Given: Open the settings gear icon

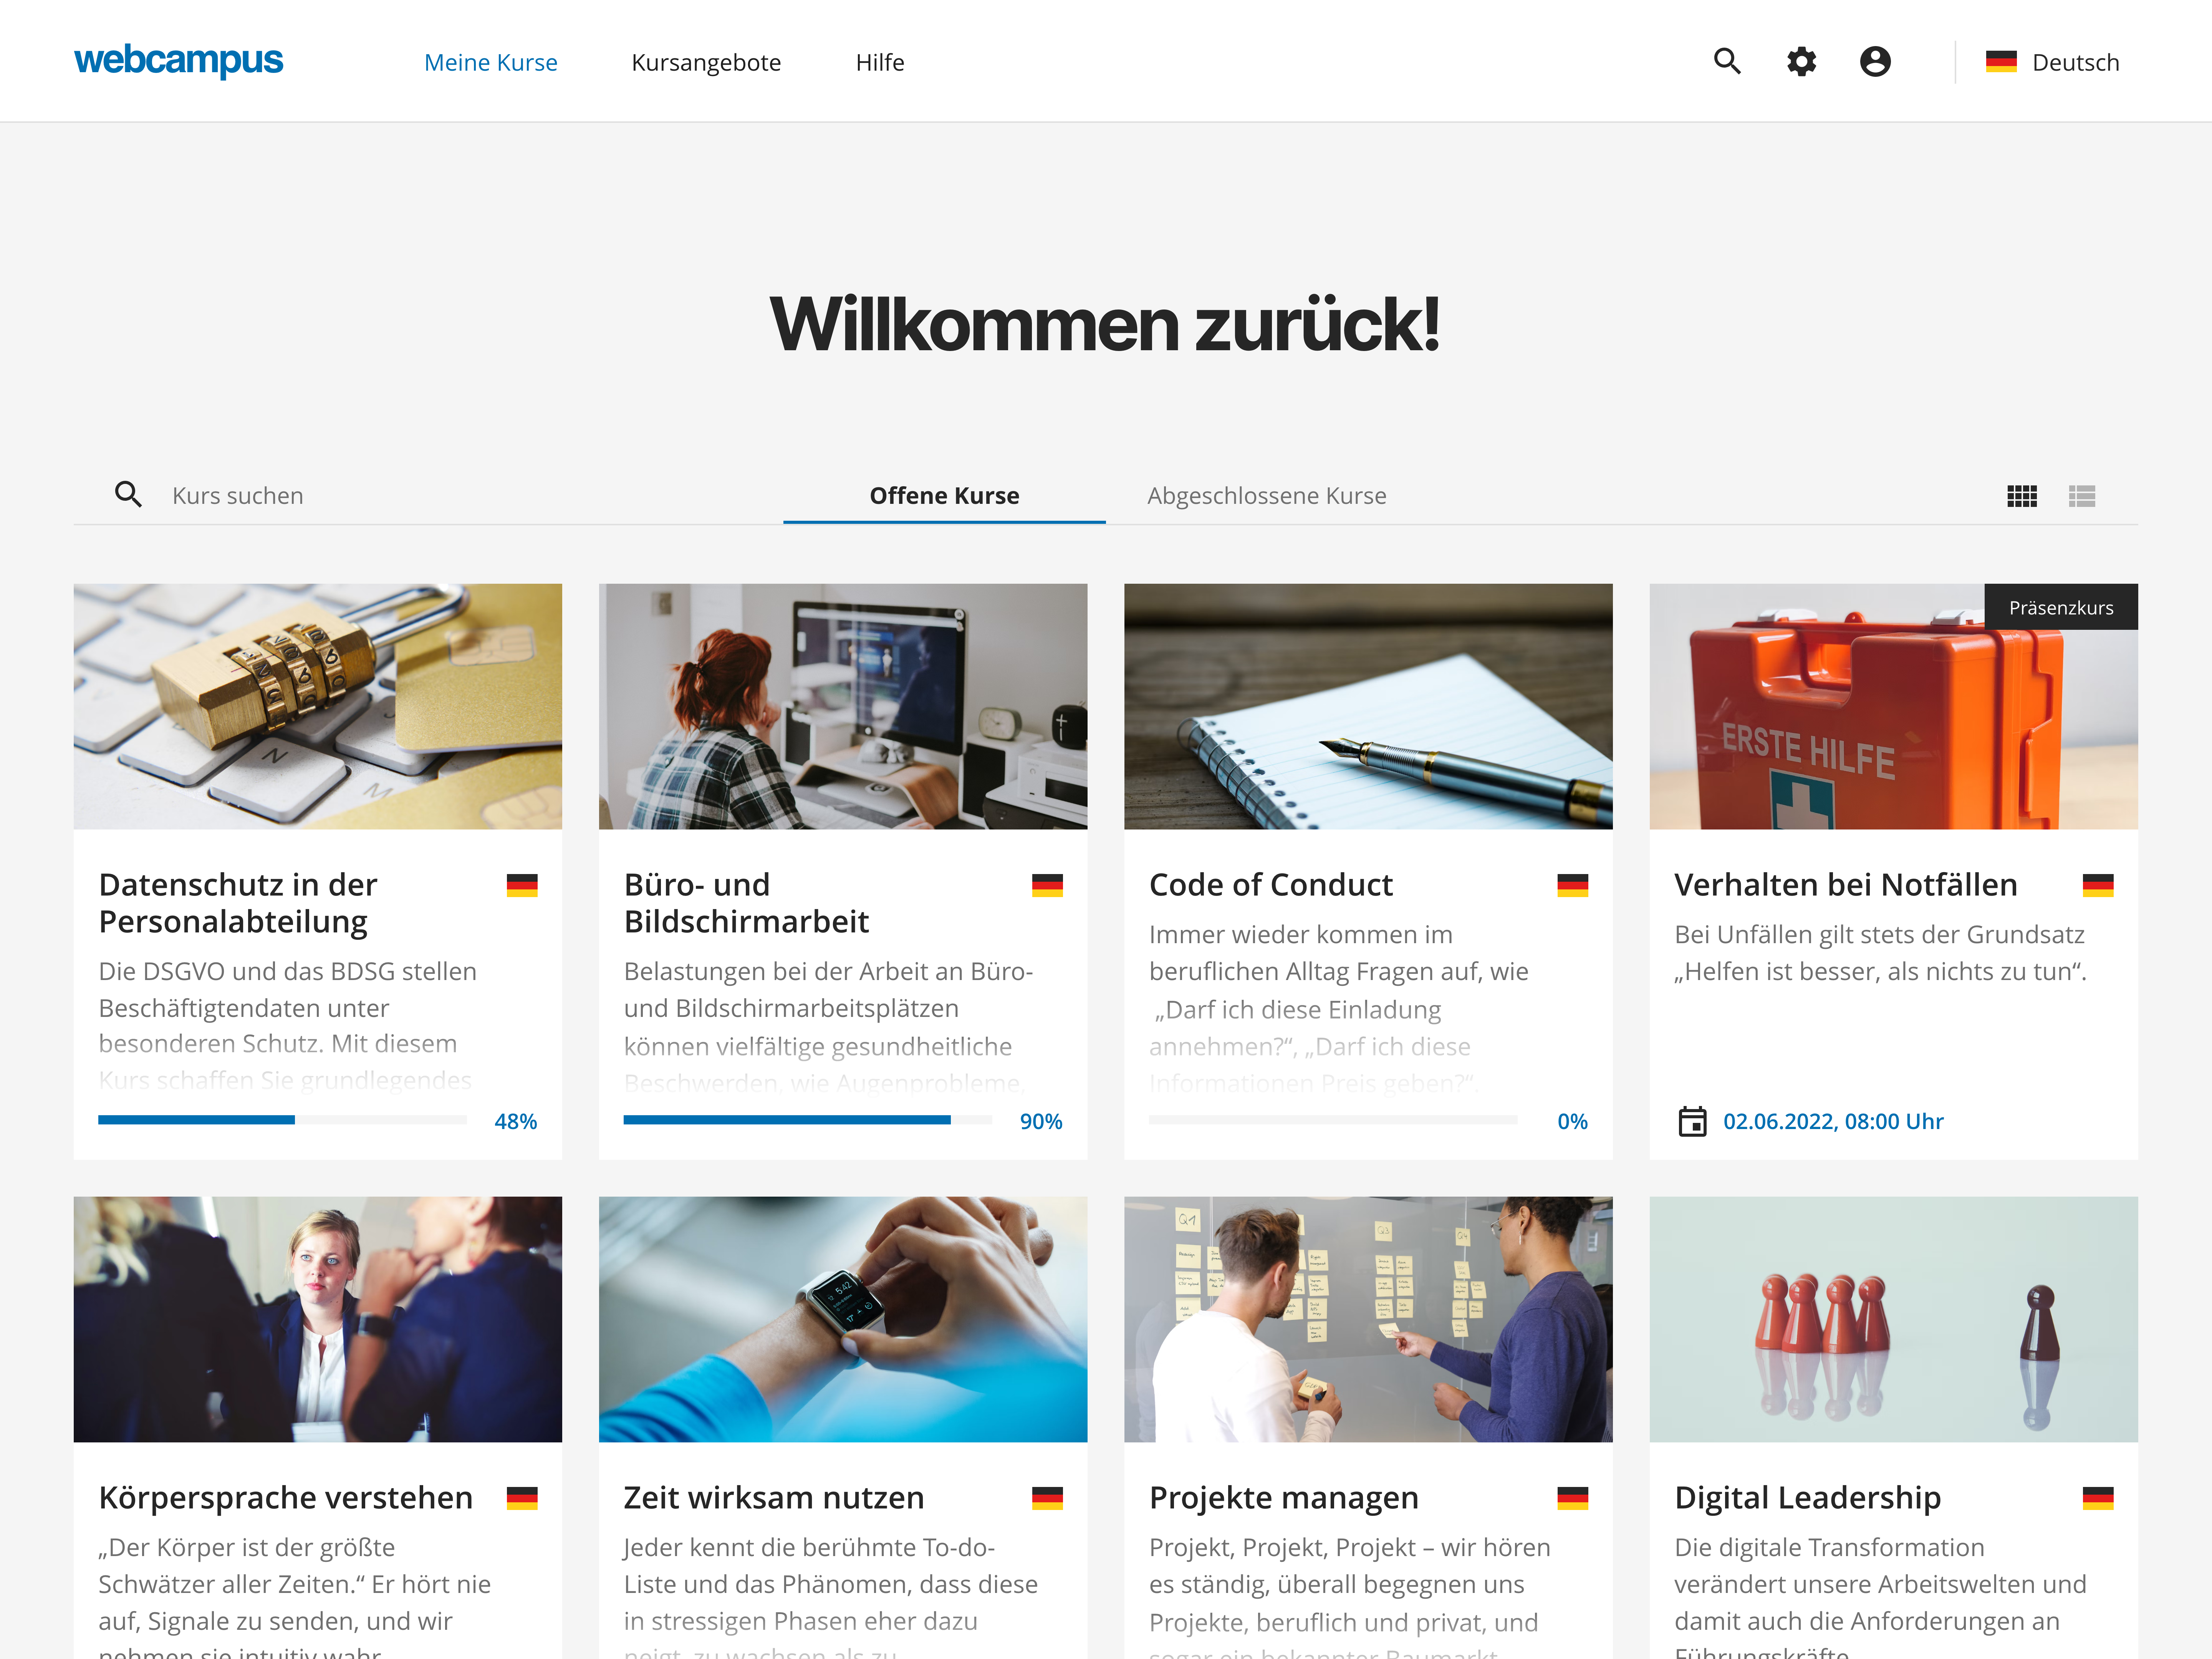Looking at the screenshot, I should (1803, 61).
